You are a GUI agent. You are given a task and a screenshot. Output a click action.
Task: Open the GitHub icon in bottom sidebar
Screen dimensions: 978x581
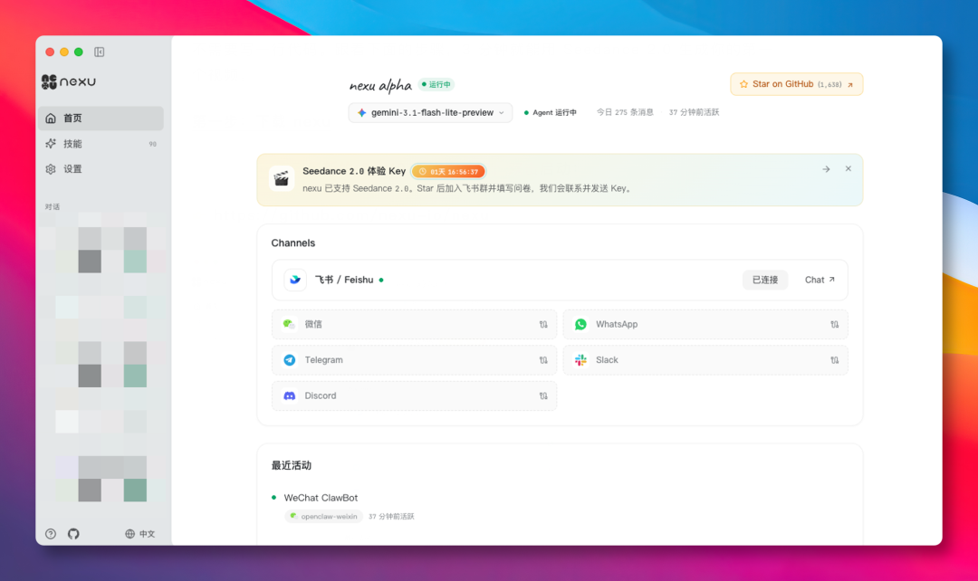pyautogui.click(x=73, y=533)
